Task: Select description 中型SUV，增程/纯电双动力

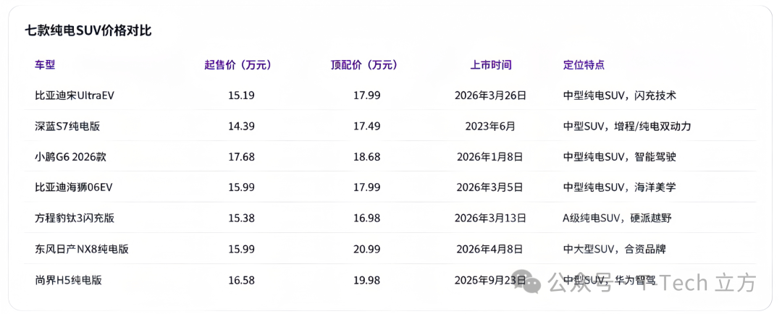Action: click(627, 126)
